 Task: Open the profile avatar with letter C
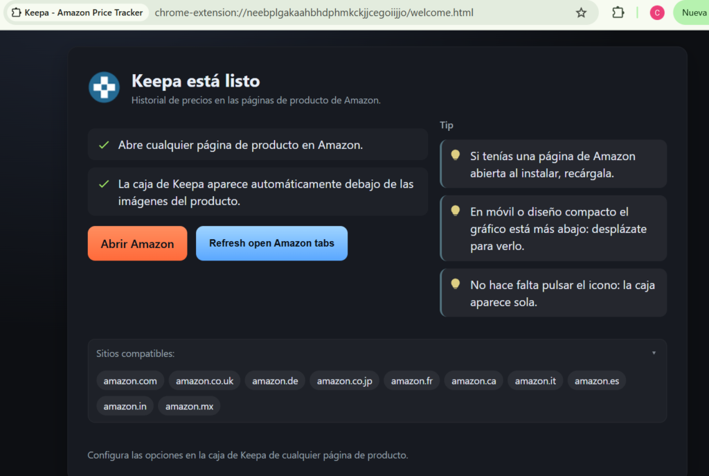point(656,12)
